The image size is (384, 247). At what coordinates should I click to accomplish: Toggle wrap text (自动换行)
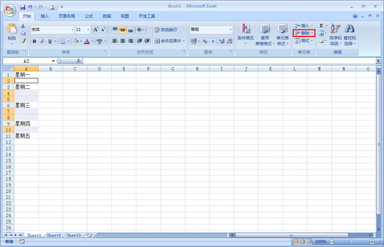coord(166,29)
